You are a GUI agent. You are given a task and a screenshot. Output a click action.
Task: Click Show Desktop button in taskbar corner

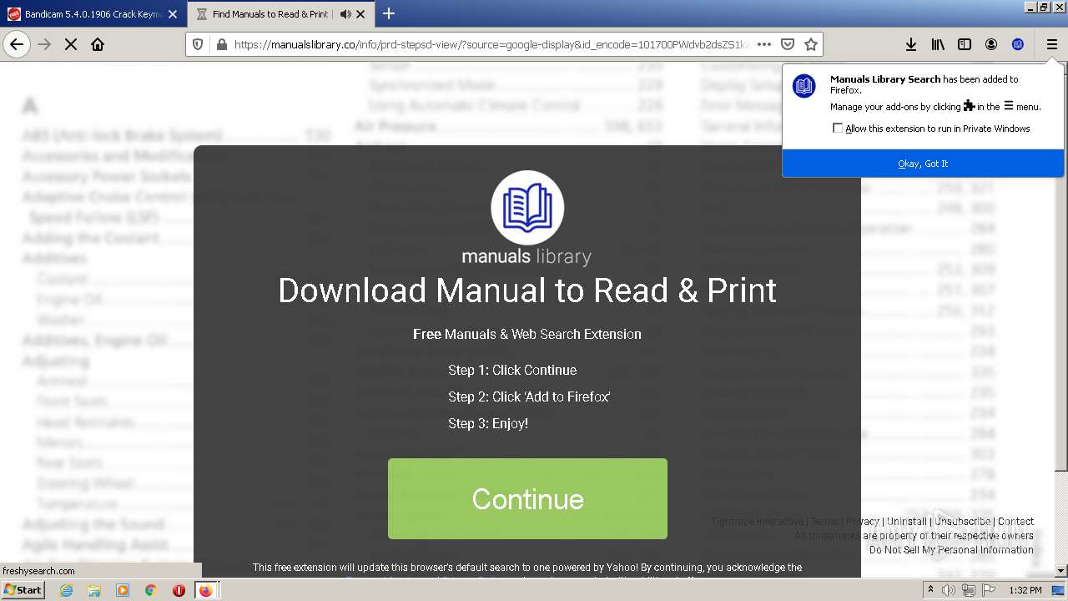[x=1059, y=590]
